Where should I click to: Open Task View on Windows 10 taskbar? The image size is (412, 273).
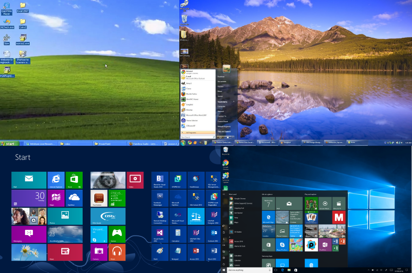click(275, 270)
